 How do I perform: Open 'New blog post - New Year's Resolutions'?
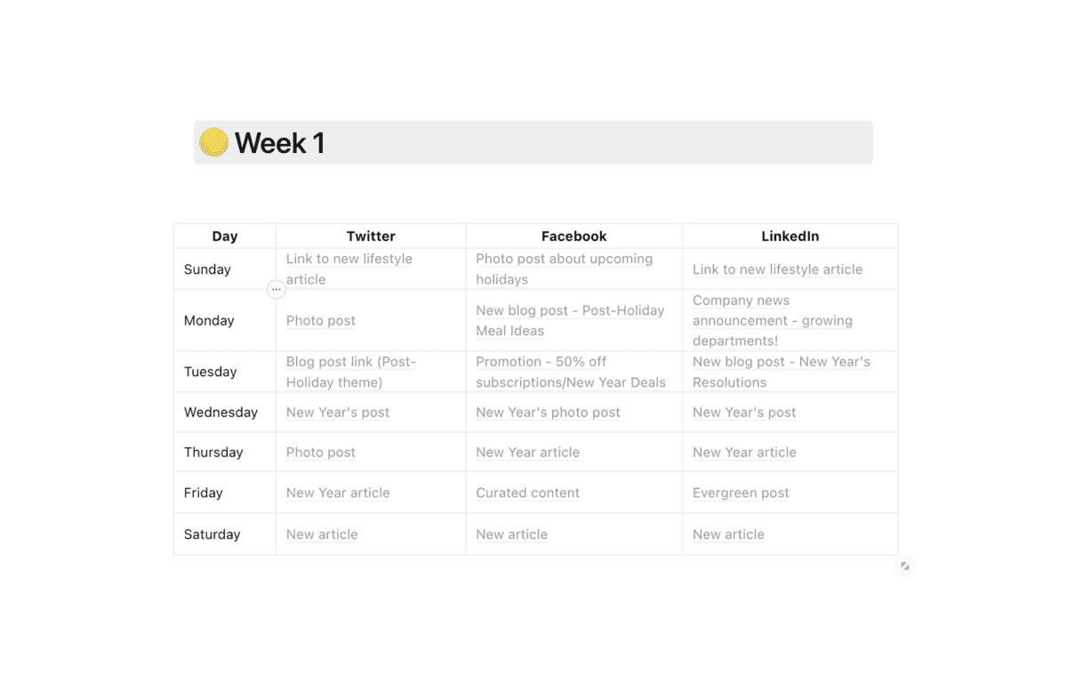782,372
